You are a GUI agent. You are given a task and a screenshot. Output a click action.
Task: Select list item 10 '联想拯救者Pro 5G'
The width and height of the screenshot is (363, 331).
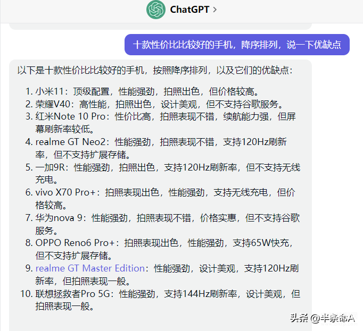[160, 300]
